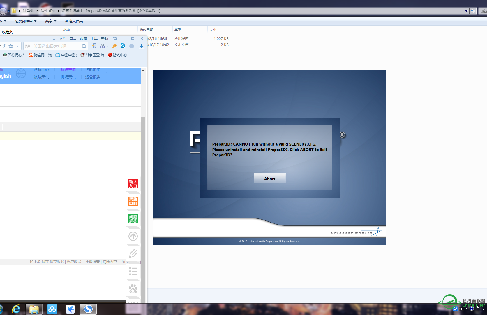The image size is (487, 315).
Task: Click the 新建文件夹 button
Action: (x=74, y=21)
